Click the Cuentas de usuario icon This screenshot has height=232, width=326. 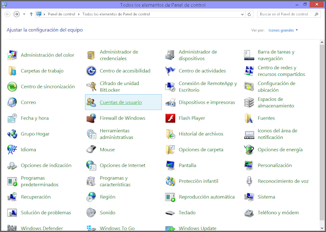click(x=91, y=102)
